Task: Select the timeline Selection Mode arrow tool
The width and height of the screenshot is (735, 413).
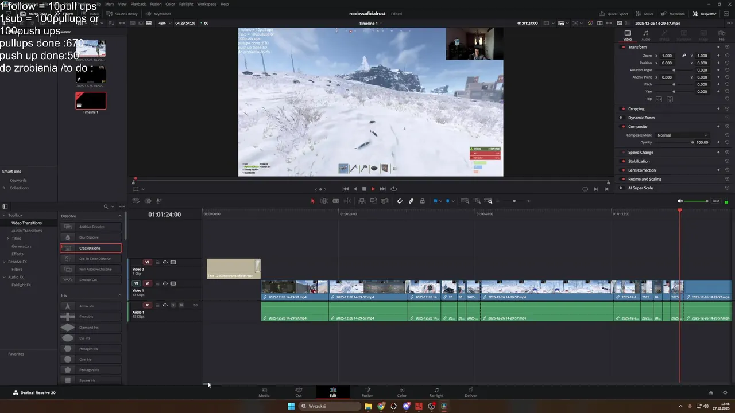Action: click(x=313, y=201)
